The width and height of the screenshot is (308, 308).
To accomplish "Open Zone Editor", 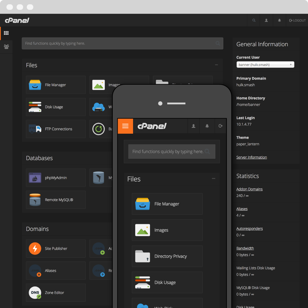I will point(55,293).
